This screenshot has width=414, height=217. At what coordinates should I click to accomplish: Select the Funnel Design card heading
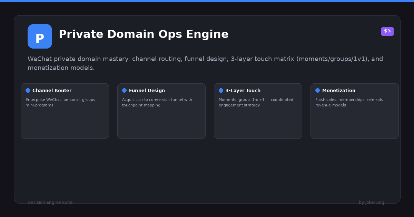147,91
